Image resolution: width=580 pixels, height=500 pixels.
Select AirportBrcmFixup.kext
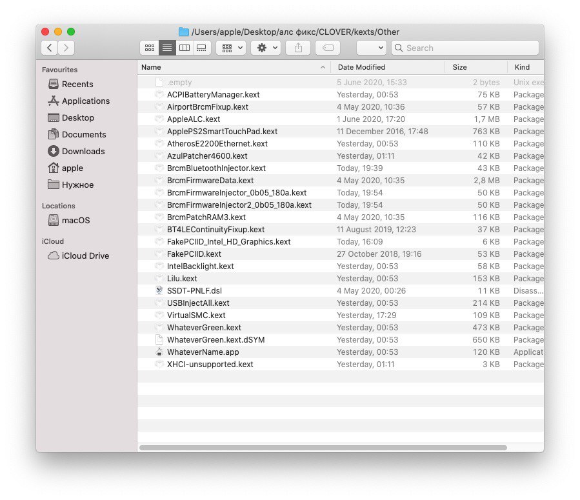(340, 106)
